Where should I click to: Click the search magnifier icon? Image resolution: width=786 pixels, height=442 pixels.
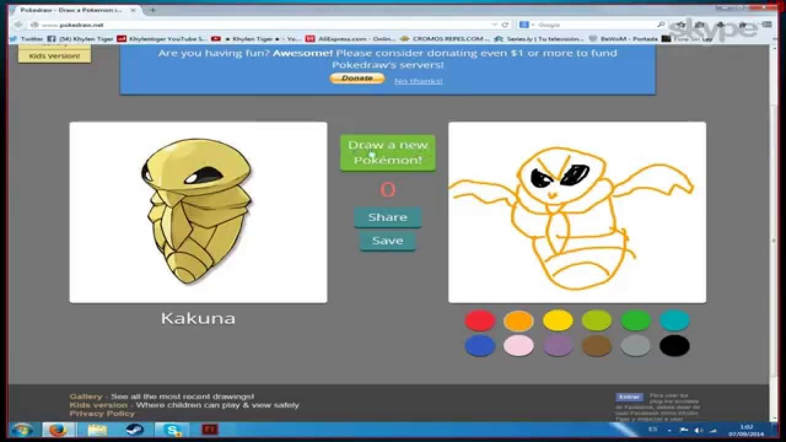[x=661, y=25]
